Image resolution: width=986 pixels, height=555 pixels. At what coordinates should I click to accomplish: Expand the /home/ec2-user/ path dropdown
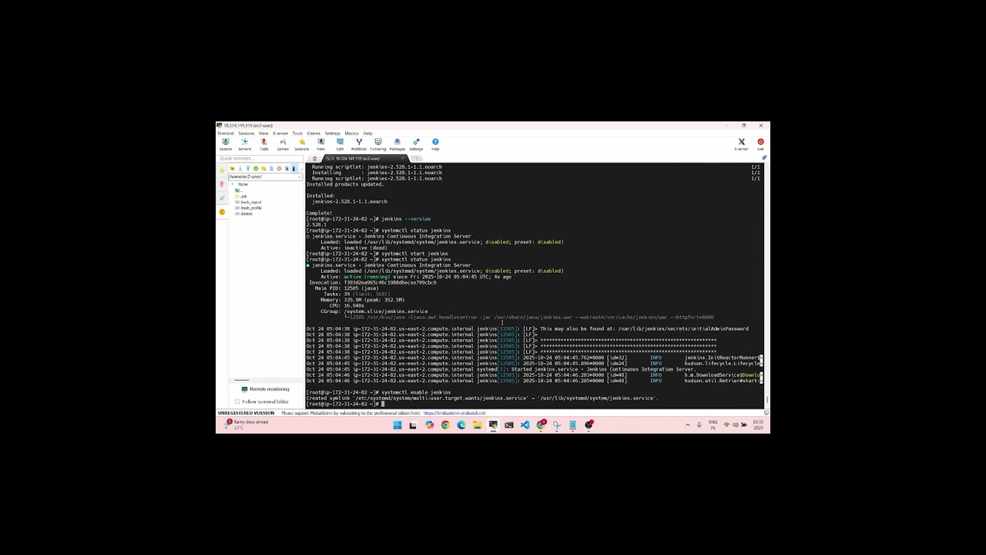pyautogui.click(x=299, y=177)
